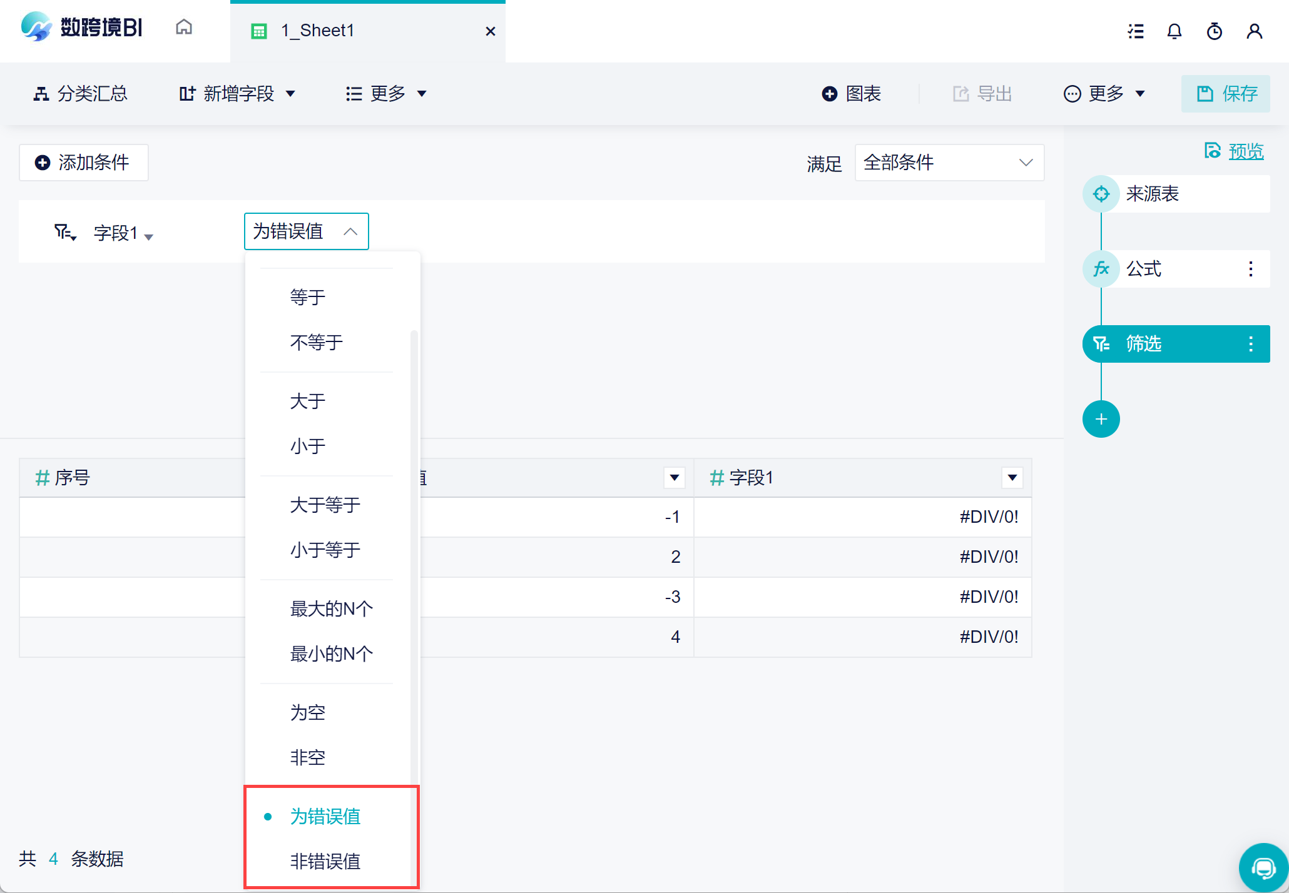Choose 非错误值 in the dropdown list

(x=325, y=861)
